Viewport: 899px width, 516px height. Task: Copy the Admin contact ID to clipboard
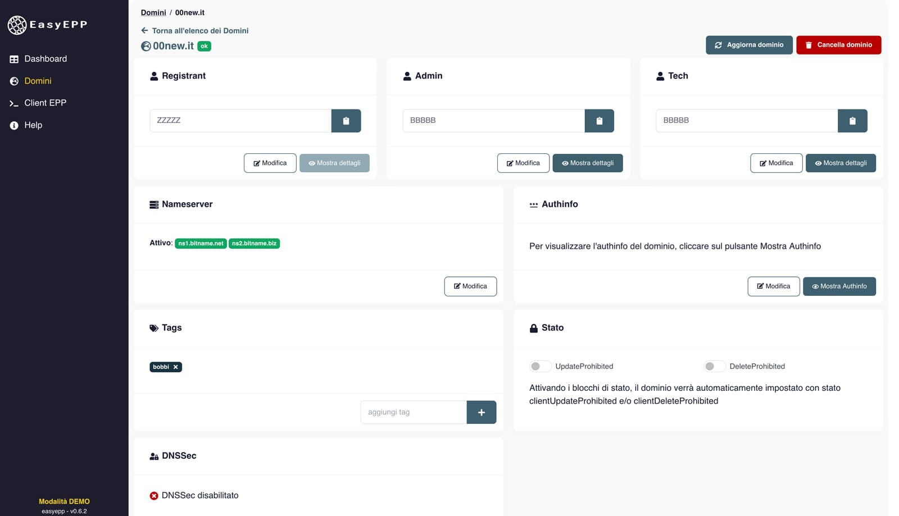coord(599,121)
